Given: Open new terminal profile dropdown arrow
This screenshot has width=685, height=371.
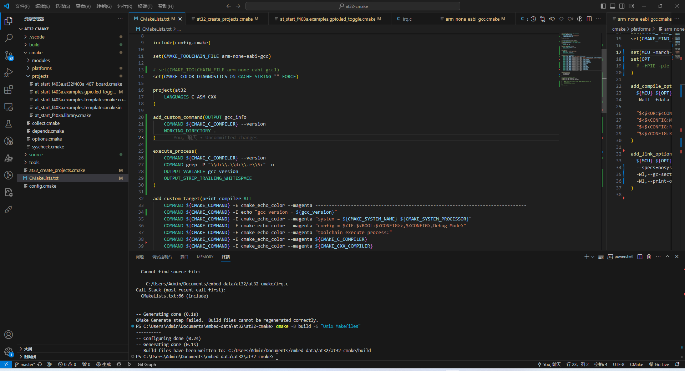Looking at the screenshot, I should pyautogui.click(x=593, y=257).
